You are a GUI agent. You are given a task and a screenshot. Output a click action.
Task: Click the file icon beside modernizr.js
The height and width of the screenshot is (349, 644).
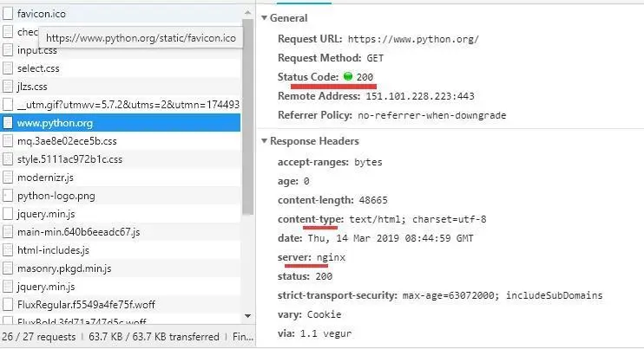pos(8,178)
